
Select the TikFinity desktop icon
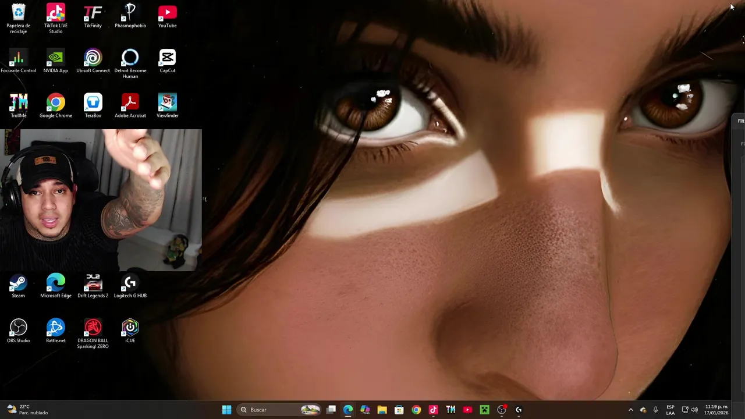point(93,16)
